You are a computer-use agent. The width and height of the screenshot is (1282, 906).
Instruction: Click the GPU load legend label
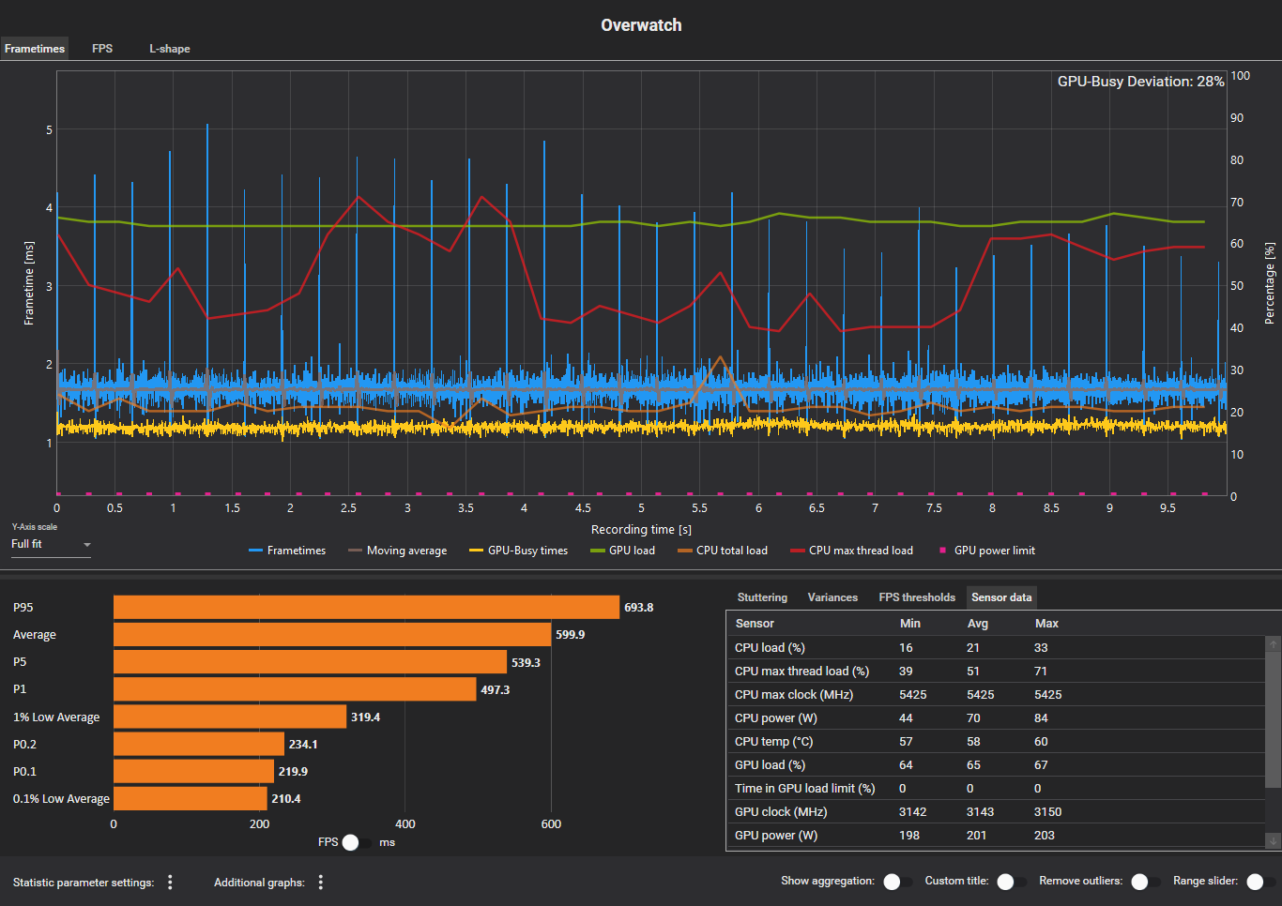click(632, 551)
